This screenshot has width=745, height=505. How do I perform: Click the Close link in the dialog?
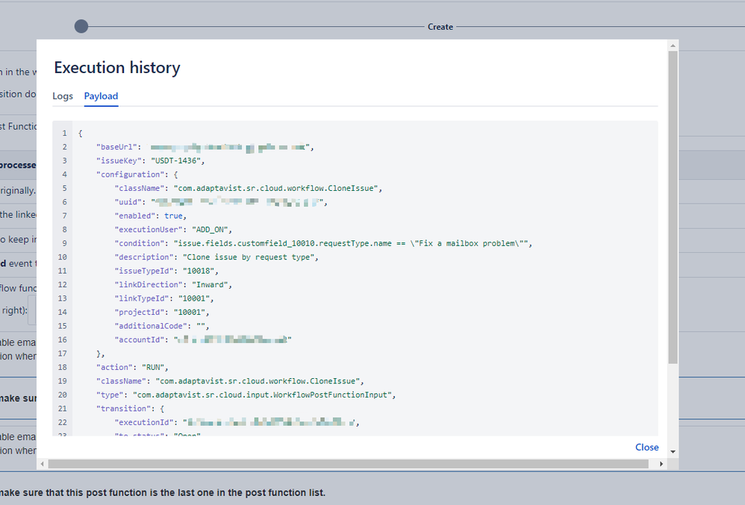click(646, 447)
